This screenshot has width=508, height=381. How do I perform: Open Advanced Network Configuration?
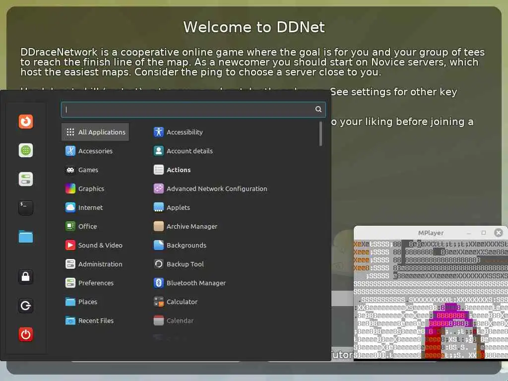point(233,189)
